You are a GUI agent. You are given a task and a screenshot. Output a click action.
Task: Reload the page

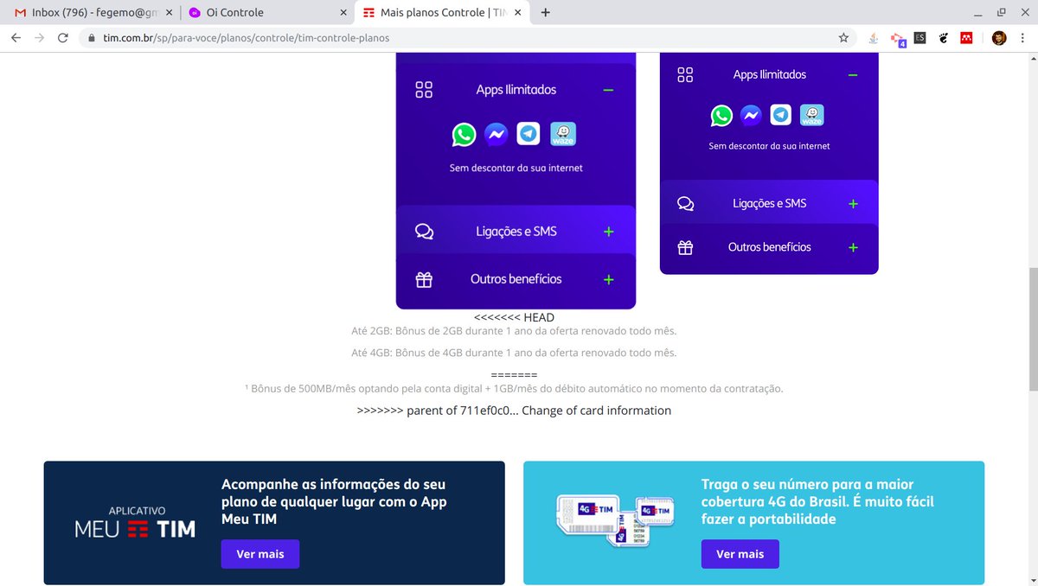(x=62, y=38)
